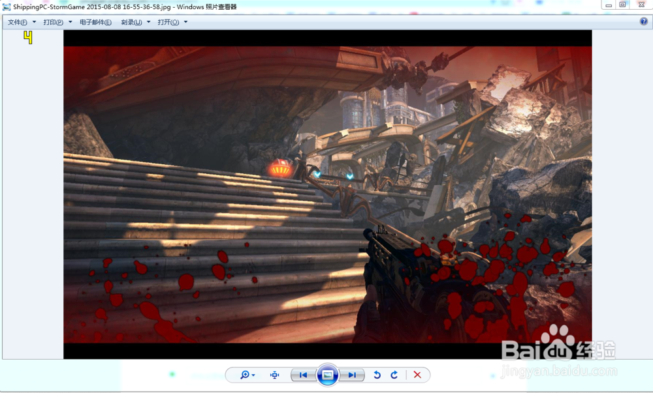Expand the zoom magnifier dropdown arrow
This screenshot has width=653, height=393.
pyautogui.click(x=253, y=375)
